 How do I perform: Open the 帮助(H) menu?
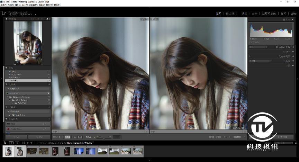[57, 5]
